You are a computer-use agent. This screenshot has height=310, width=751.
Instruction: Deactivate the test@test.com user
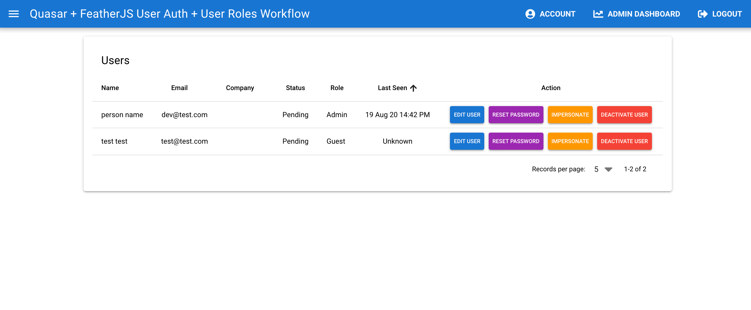pyautogui.click(x=624, y=141)
